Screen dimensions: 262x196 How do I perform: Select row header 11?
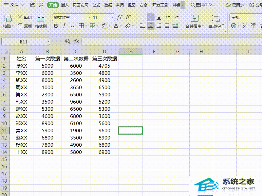click(5, 130)
